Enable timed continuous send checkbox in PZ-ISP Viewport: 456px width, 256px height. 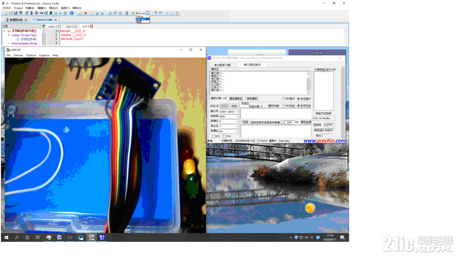(282, 122)
